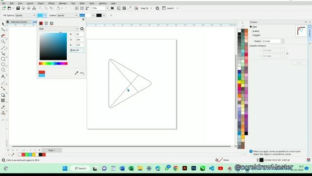
Task: Open the Effects menu
Action: [51, 3]
